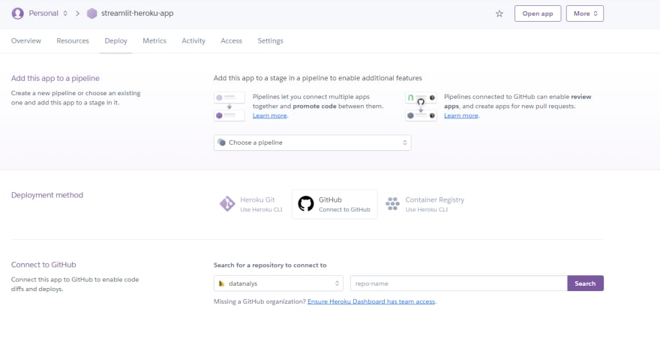Click the star favorite icon

tap(499, 13)
